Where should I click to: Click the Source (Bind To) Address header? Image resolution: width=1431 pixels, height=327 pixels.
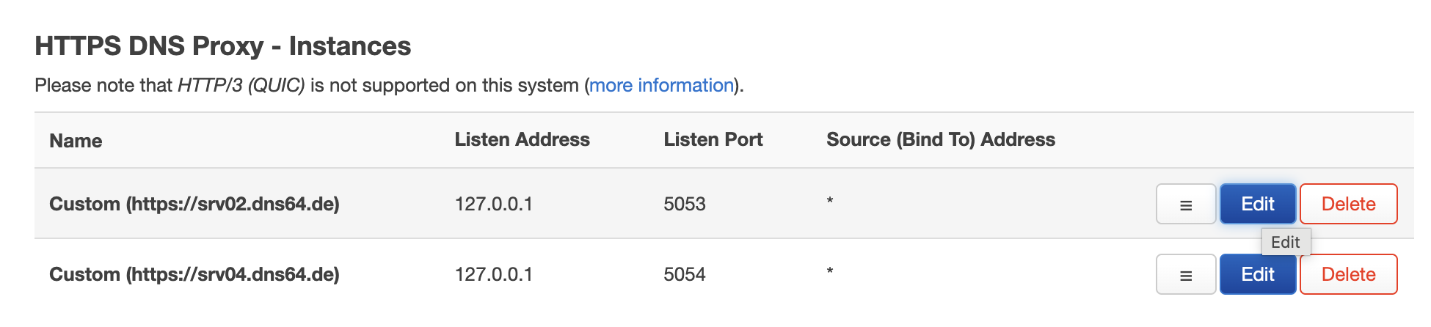(940, 139)
